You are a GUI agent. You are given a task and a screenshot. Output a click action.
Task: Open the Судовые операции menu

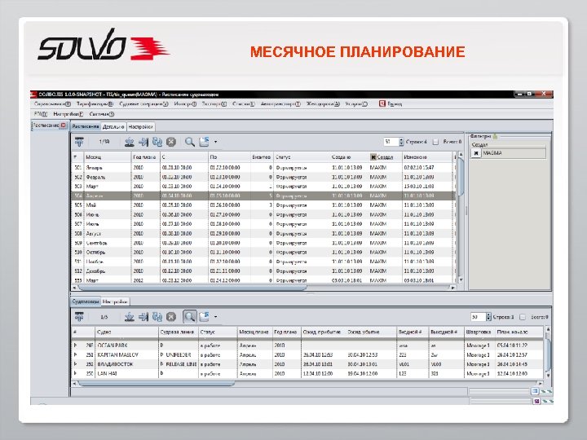(143, 104)
